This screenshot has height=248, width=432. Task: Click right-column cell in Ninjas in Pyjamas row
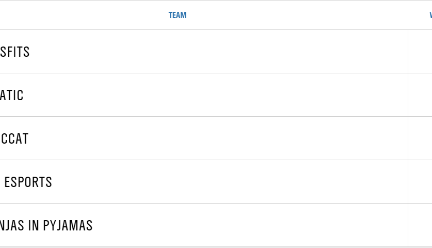coord(420,225)
